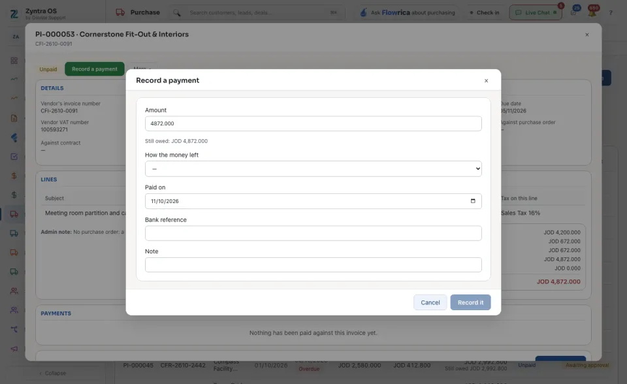
Task: Click the LINES section heading
Action: click(49, 180)
